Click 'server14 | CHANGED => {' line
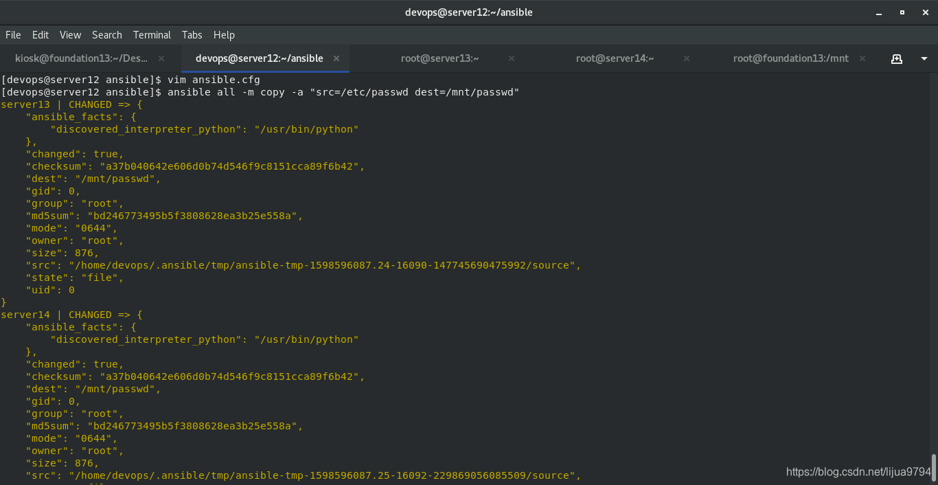The image size is (938, 485). (x=71, y=315)
